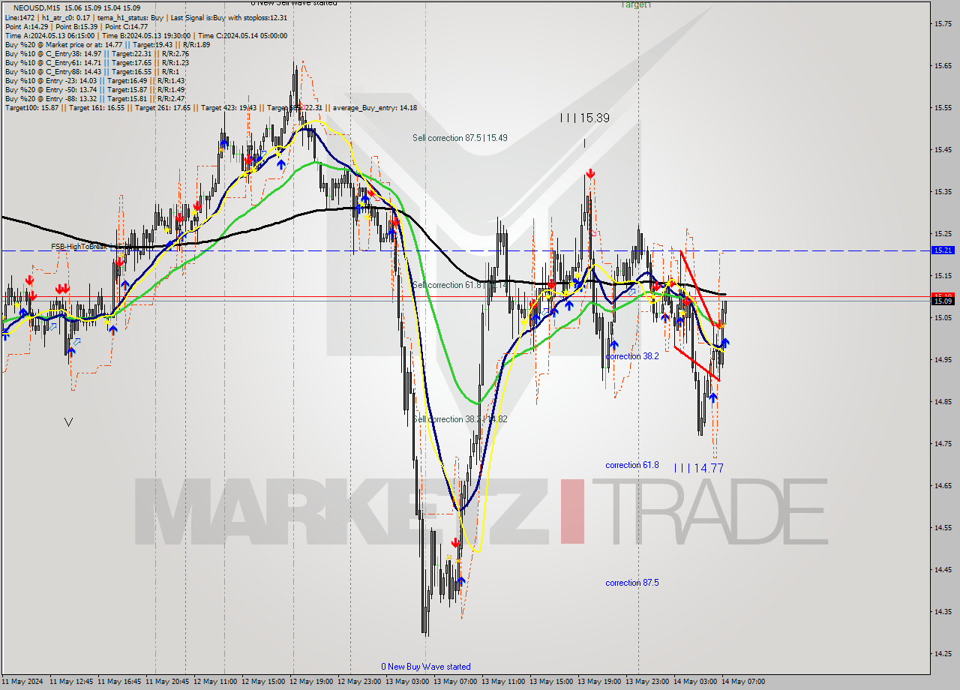
Task: Click 'Buy %20 @ Market price' info line
Action: click(107, 44)
